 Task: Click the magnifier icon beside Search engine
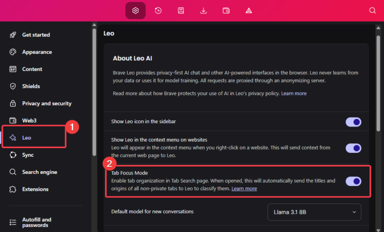point(13,172)
